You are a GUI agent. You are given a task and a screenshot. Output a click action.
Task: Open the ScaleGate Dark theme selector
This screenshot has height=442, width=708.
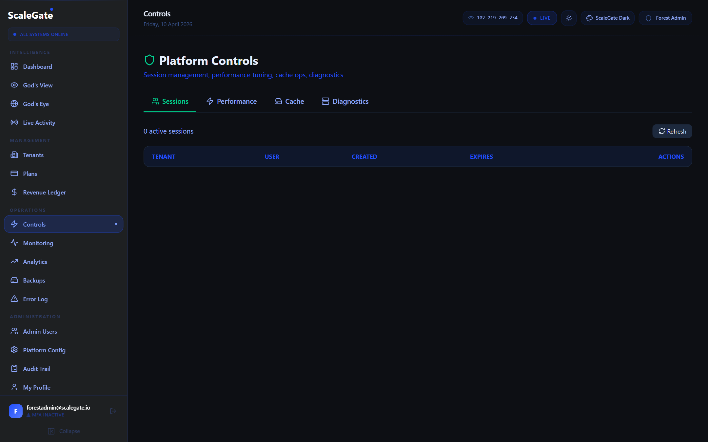[607, 18]
